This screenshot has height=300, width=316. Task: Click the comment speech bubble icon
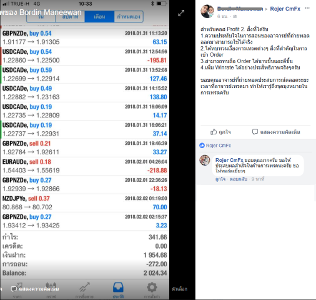[255, 132]
